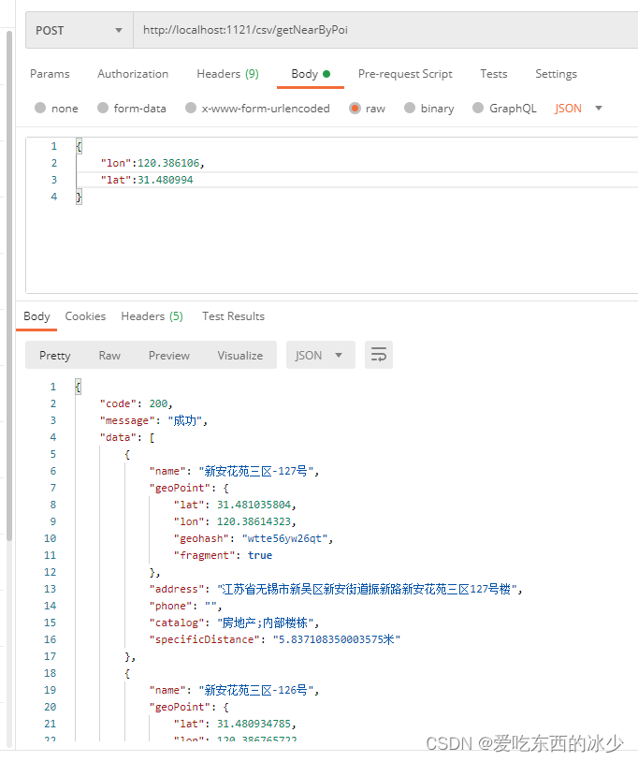The height and width of the screenshot is (762, 638).
Task: Click the request URL input field
Action: 327,29
